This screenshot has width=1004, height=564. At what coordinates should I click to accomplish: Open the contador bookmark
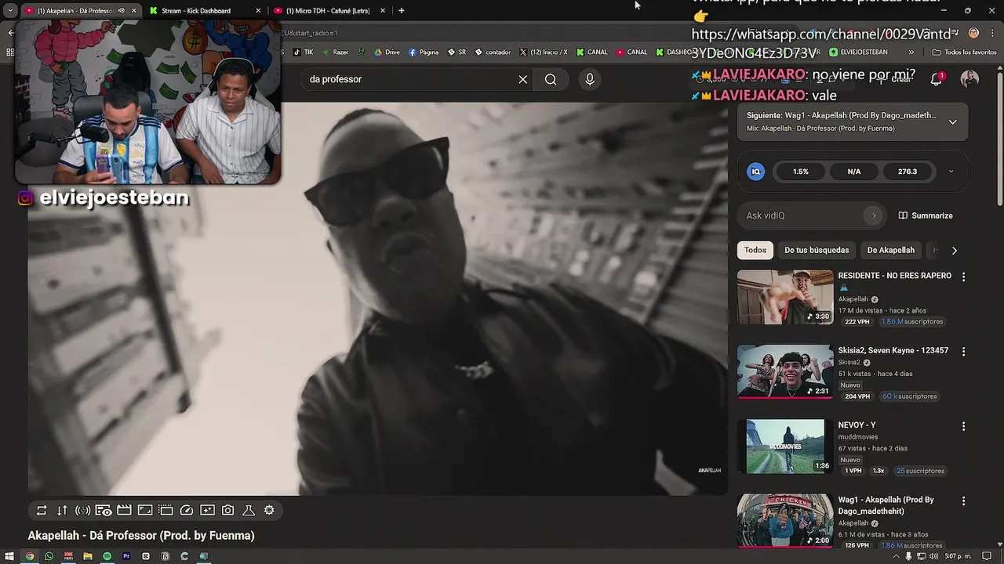pyautogui.click(x=493, y=52)
